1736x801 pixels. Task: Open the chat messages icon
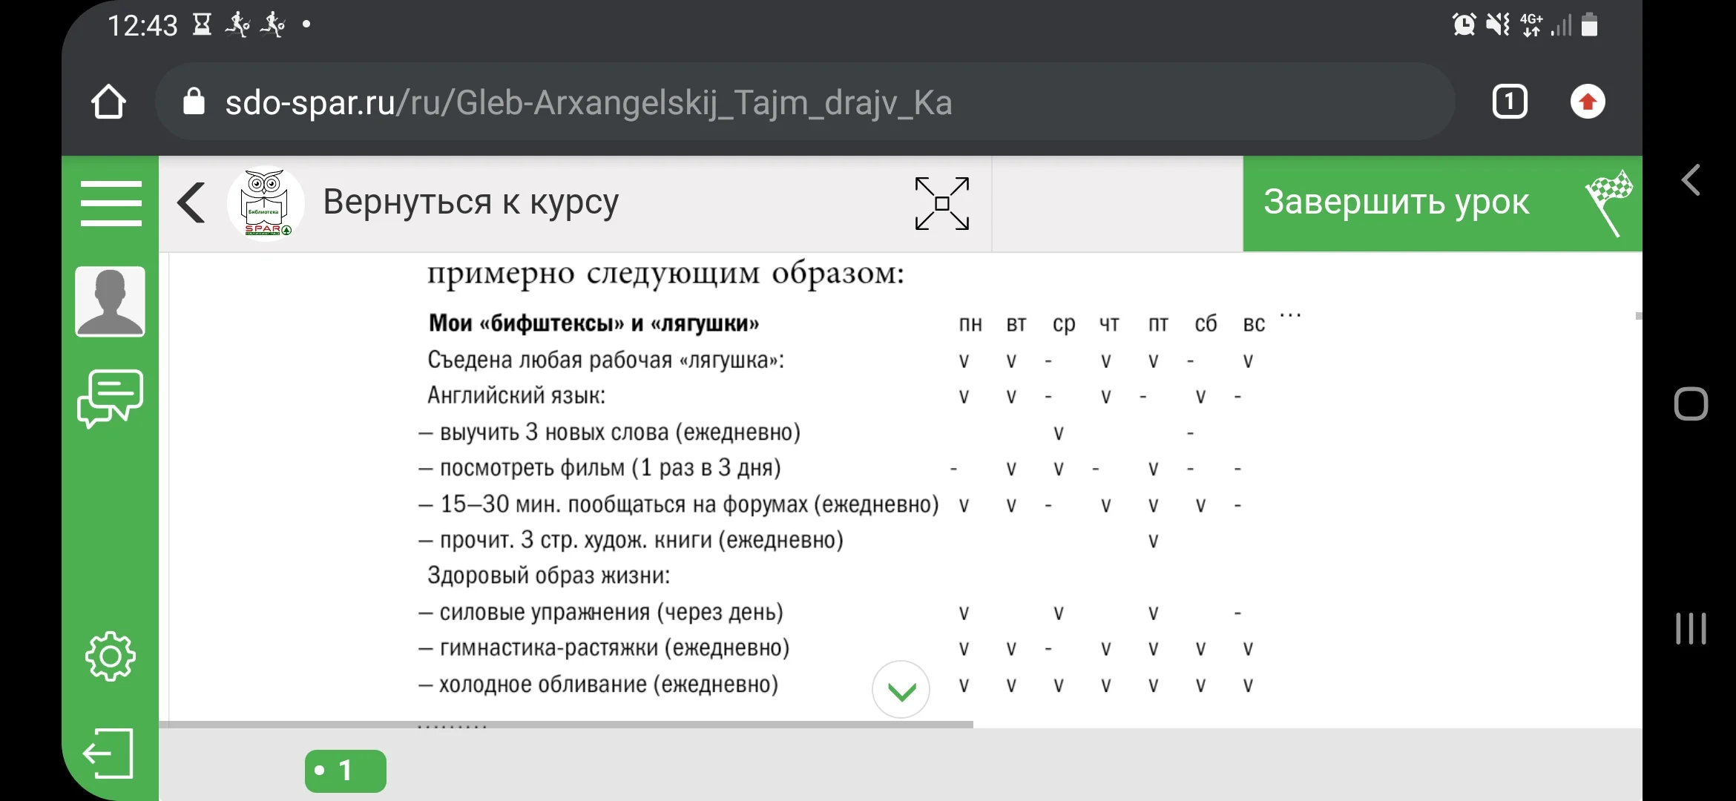[111, 399]
